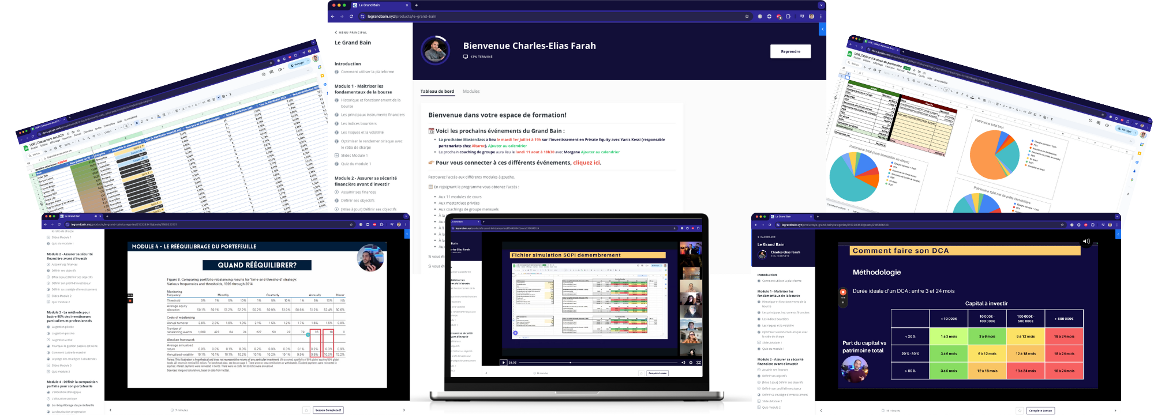Viewport: 1154px width, 415px height.
Task: Mute the laptop video with the volume icon
Action: pos(683,363)
